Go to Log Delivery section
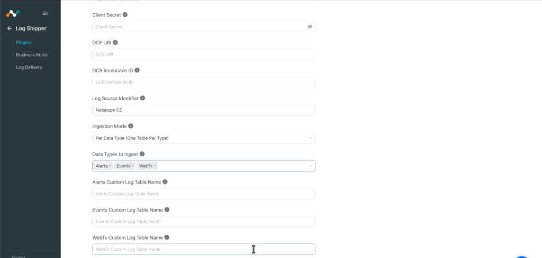This screenshot has height=258, width=542. pos(29,67)
